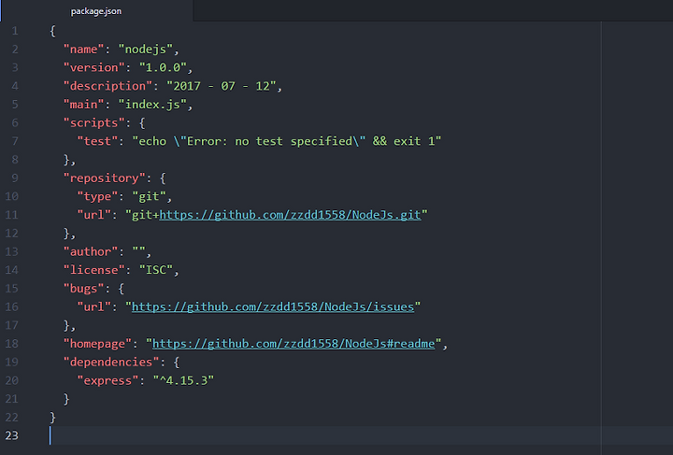Click line number 11 in the gutter

pyautogui.click(x=12, y=215)
